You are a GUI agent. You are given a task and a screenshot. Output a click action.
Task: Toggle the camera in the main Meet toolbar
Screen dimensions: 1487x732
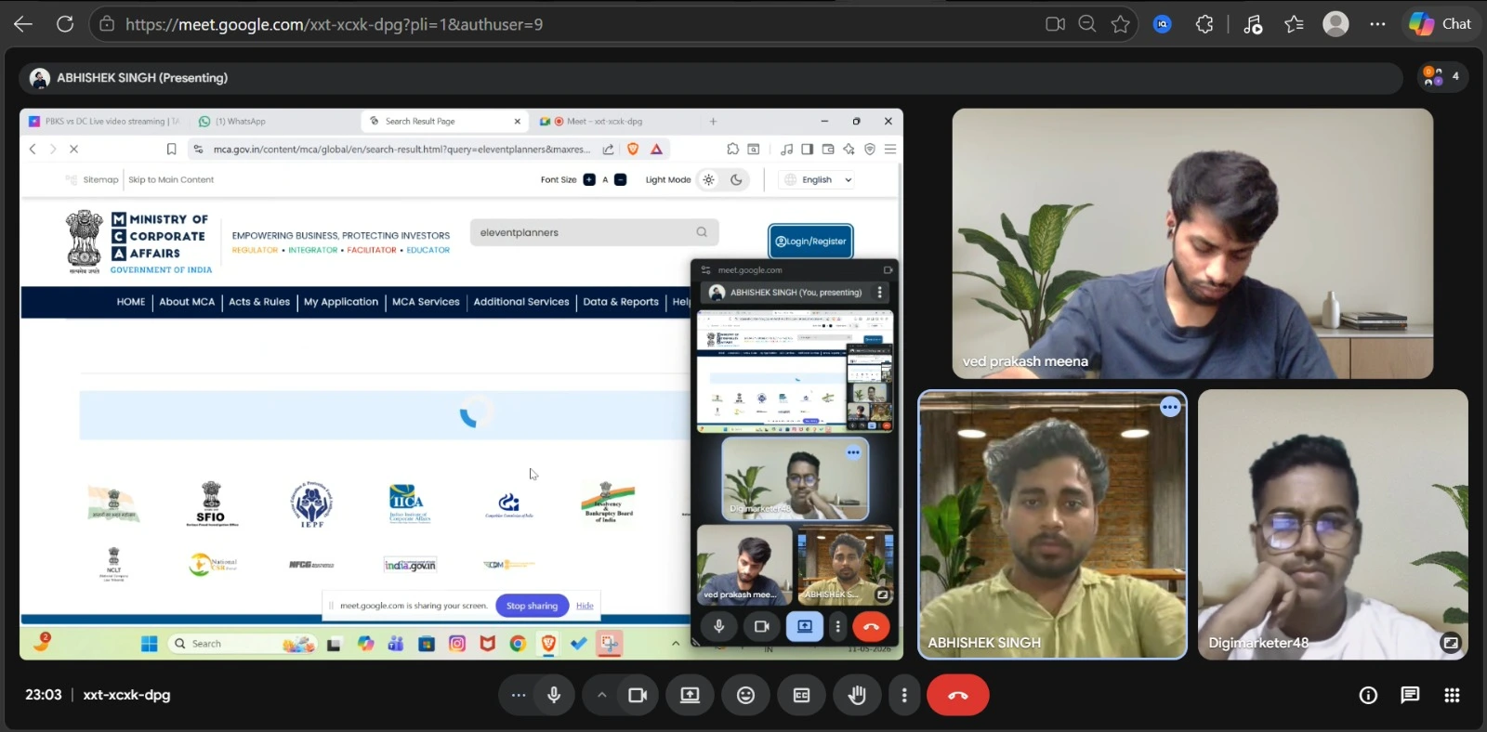(x=638, y=695)
